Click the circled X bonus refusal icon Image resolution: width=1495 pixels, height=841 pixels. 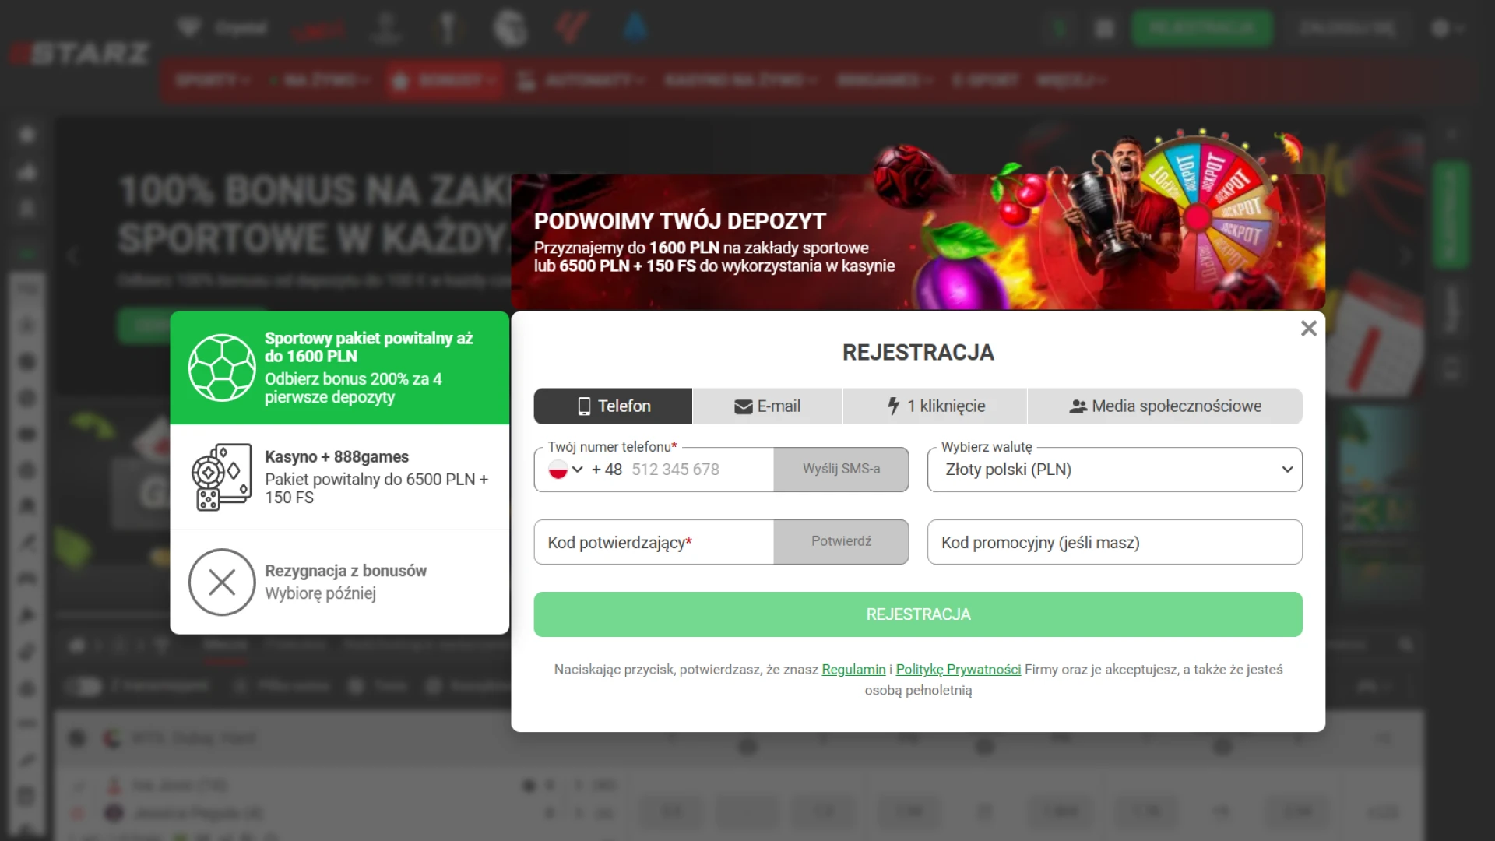tap(222, 582)
